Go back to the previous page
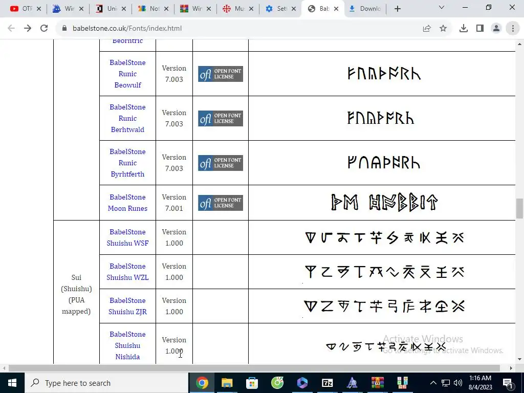 pyautogui.click(x=11, y=29)
